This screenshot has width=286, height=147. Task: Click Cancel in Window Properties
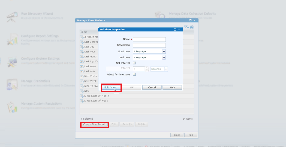(x=152, y=88)
